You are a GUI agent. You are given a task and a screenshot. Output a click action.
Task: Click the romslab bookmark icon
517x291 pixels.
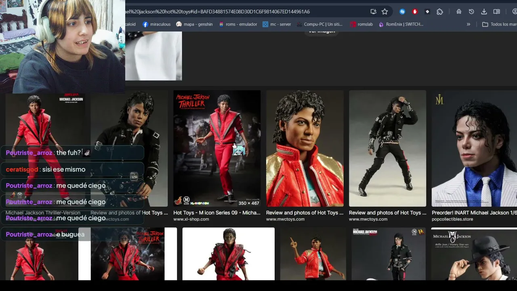[x=353, y=24]
